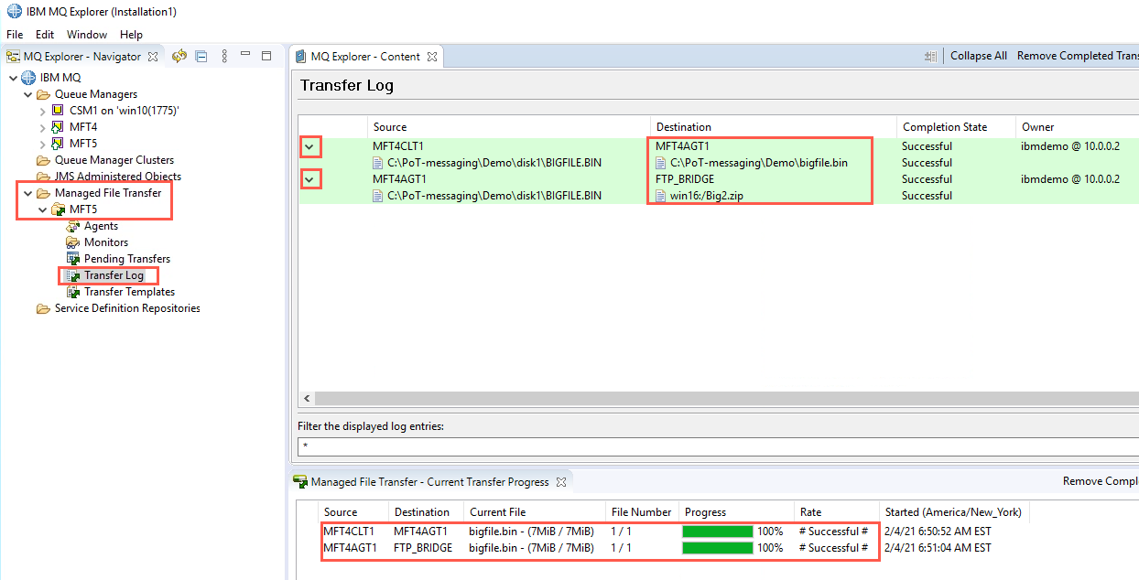Click the Rate column header

pos(836,512)
